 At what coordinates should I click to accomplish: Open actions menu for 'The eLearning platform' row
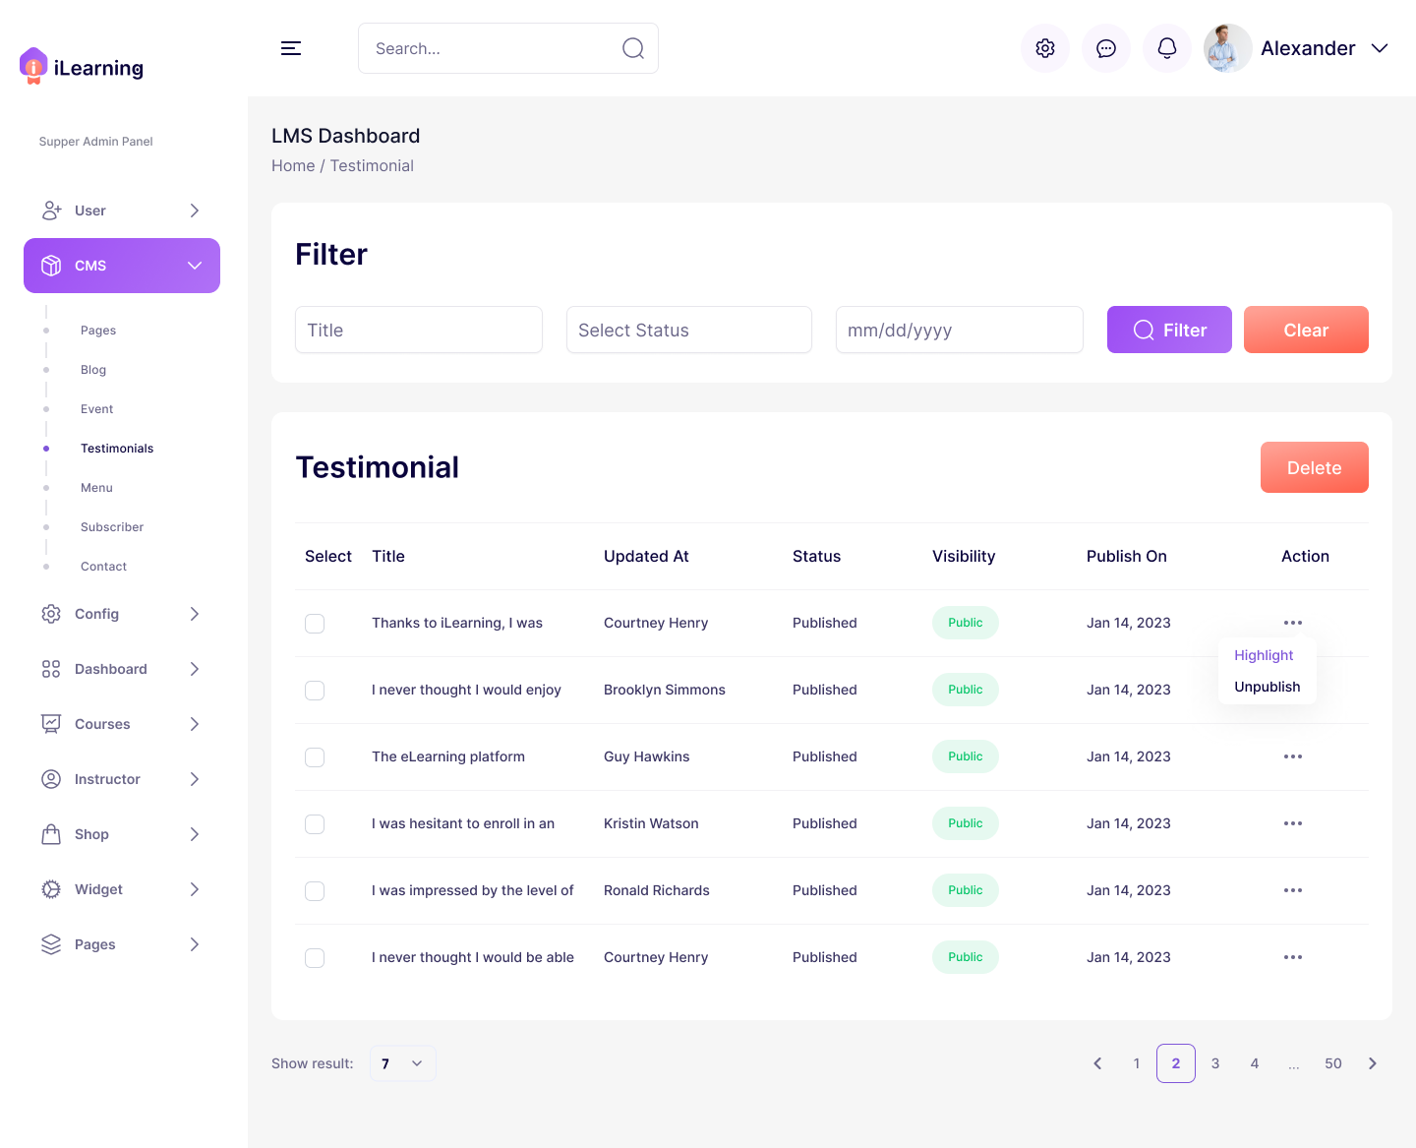point(1293,756)
